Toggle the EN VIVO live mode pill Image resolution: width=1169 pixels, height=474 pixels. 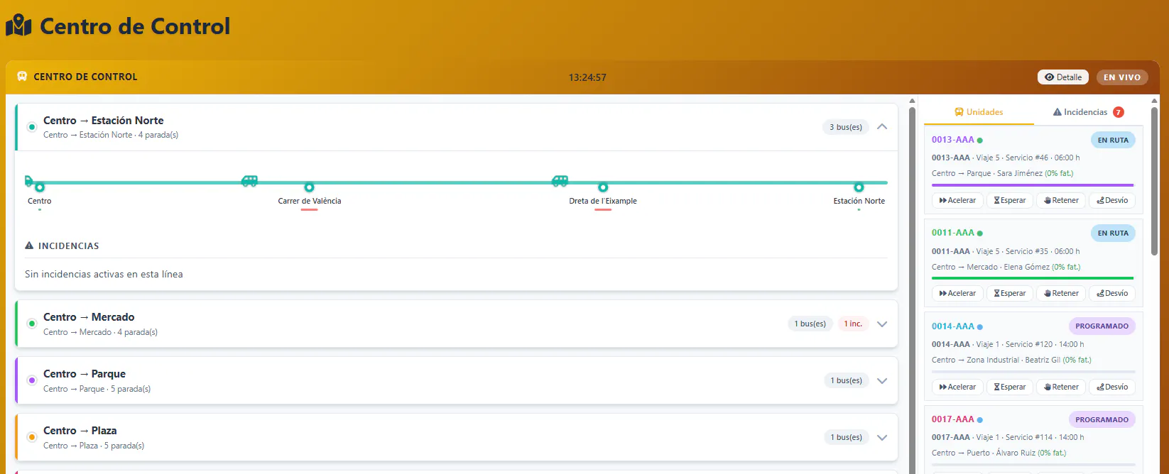point(1122,77)
